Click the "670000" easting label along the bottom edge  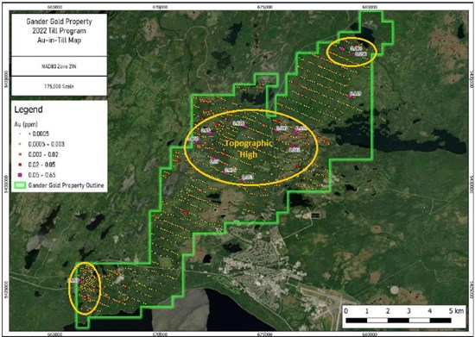pyautogui.click(x=160, y=334)
